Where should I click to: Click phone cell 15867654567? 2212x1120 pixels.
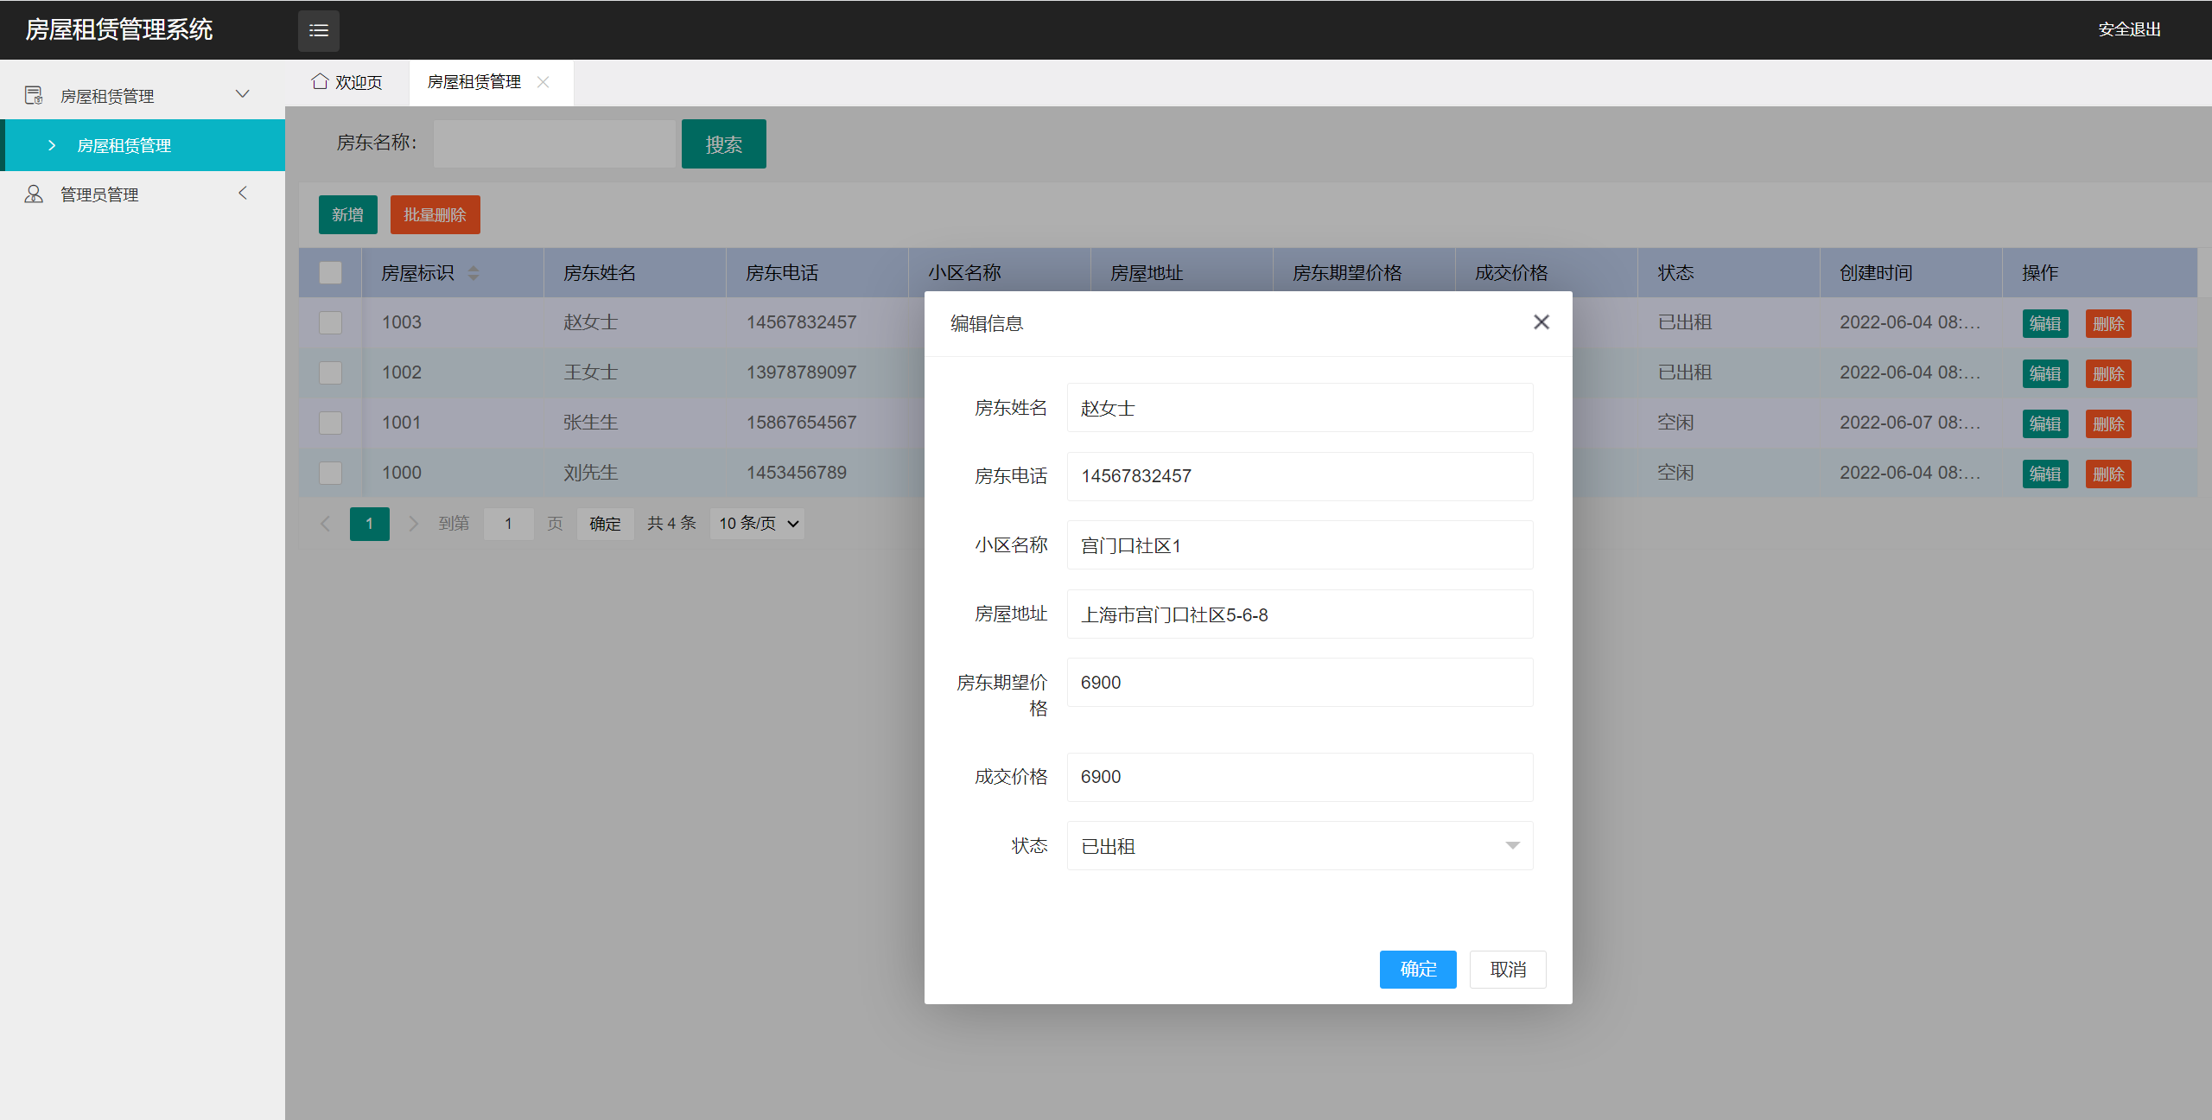pos(801,423)
